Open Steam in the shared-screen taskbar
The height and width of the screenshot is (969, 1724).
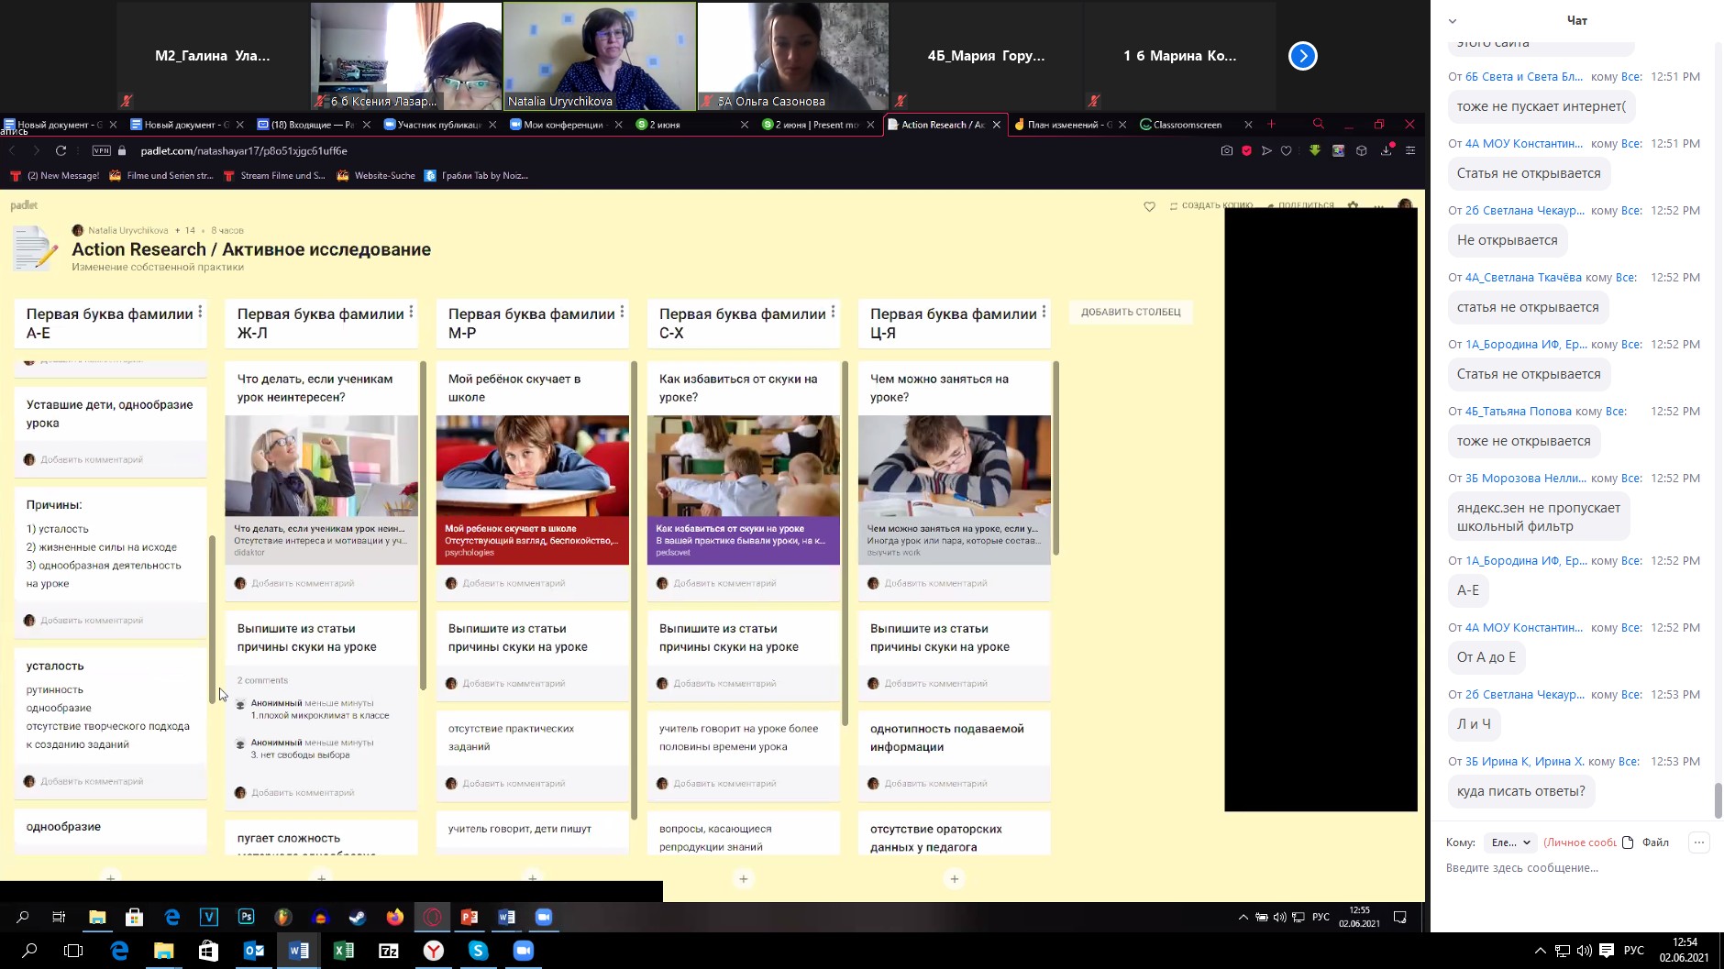coord(357,917)
